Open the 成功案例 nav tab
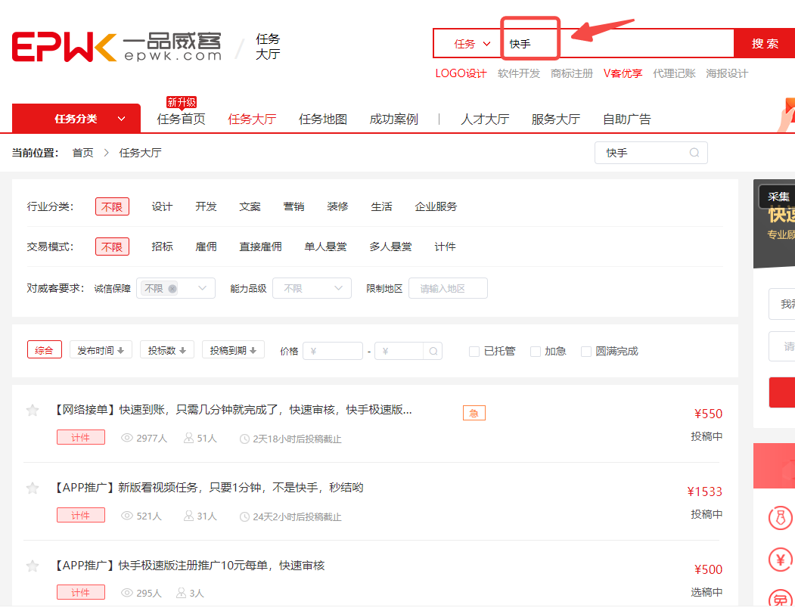 tap(394, 119)
